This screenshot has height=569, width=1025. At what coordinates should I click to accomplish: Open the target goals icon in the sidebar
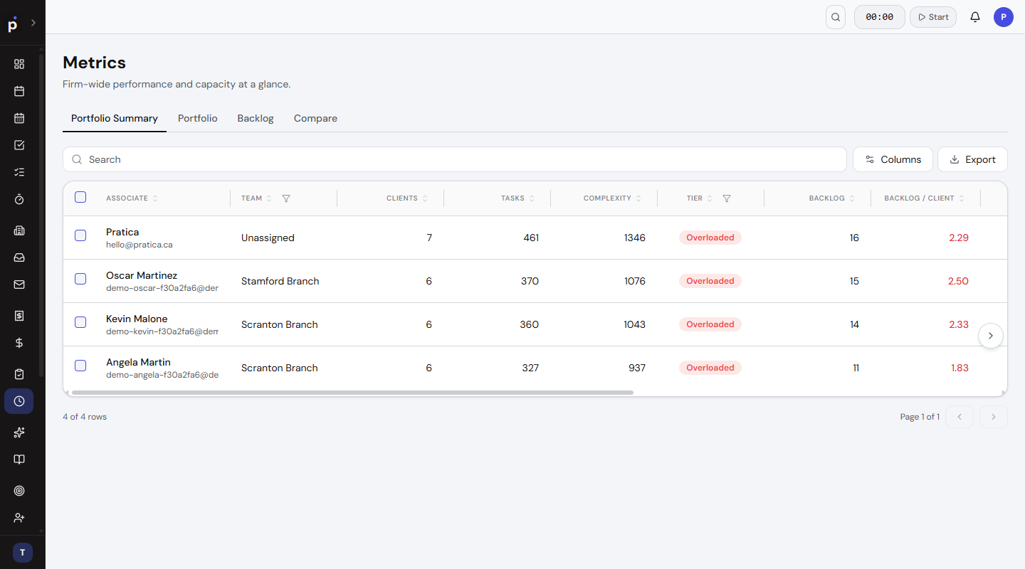click(x=19, y=491)
